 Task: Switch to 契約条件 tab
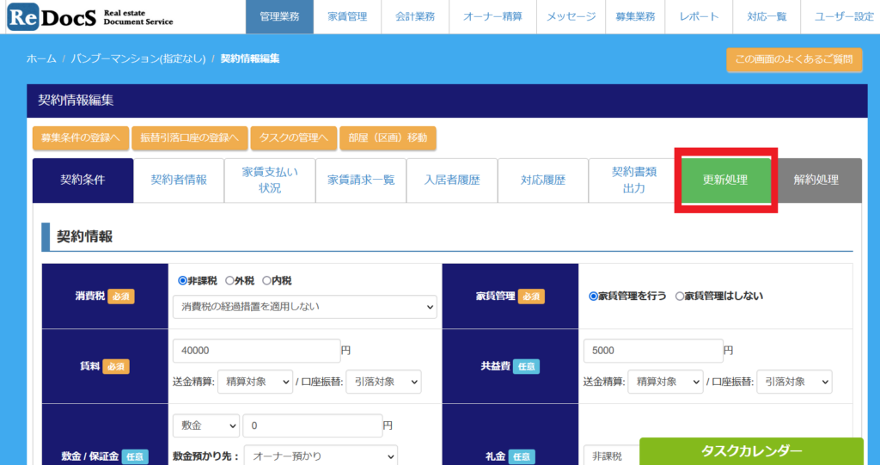[x=83, y=180]
